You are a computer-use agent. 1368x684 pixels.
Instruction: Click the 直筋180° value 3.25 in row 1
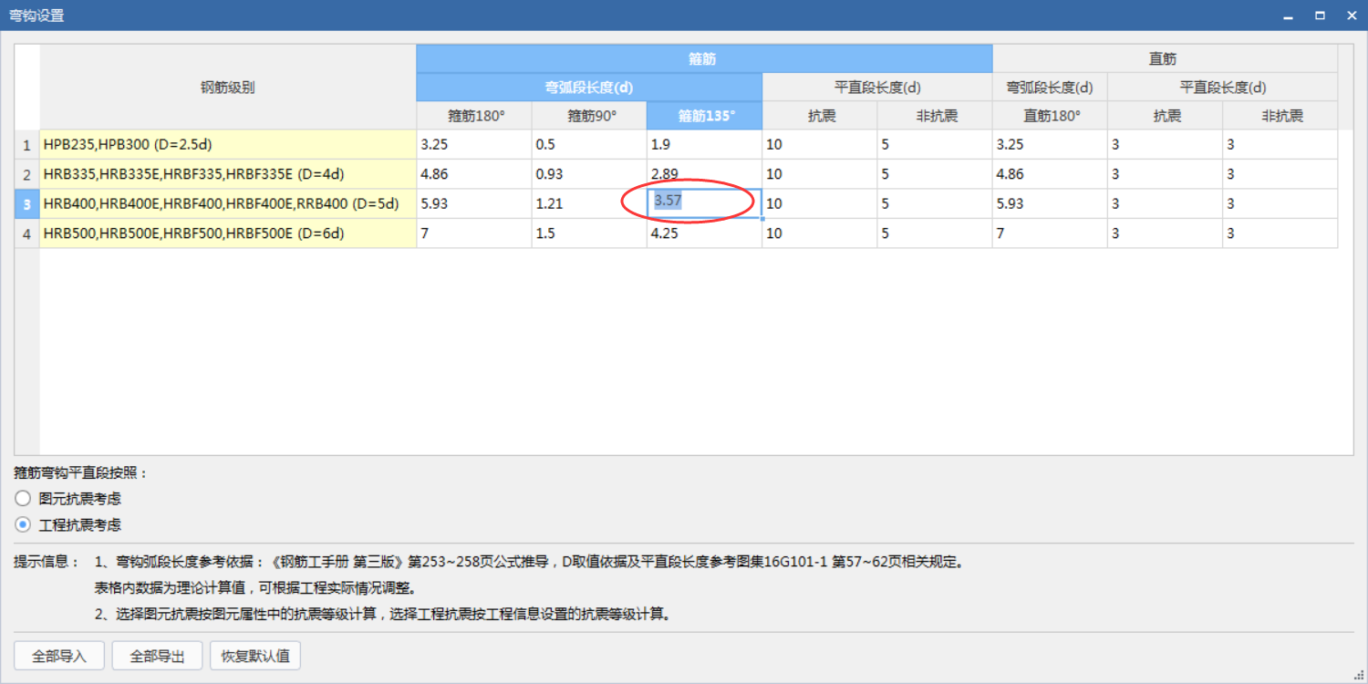point(1050,145)
